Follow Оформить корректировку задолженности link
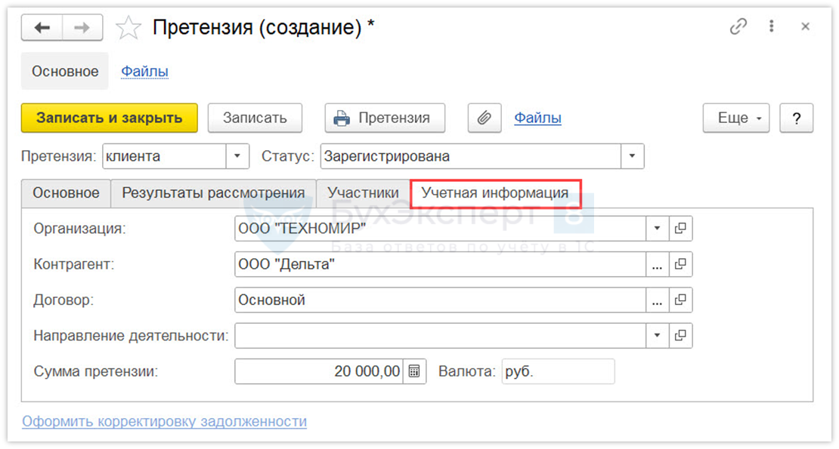Screen dimensions: 839x449 tap(164, 421)
